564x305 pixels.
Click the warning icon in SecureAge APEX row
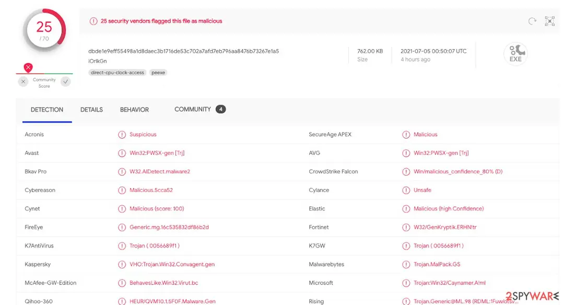tap(406, 135)
